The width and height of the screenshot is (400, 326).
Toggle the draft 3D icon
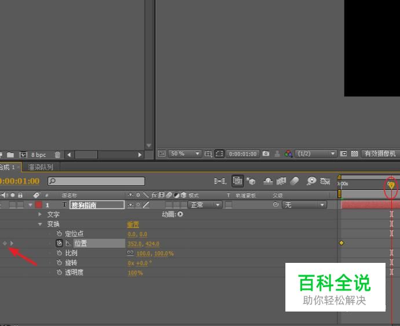(x=251, y=181)
